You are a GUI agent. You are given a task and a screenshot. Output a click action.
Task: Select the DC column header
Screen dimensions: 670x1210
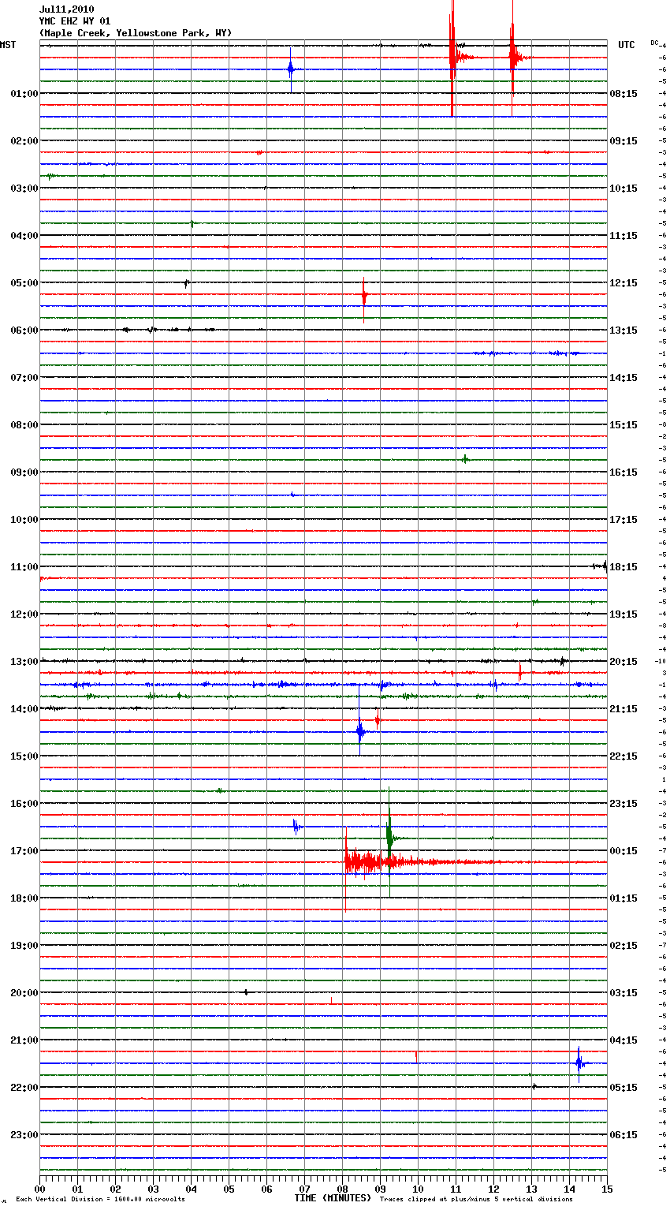click(654, 43)
